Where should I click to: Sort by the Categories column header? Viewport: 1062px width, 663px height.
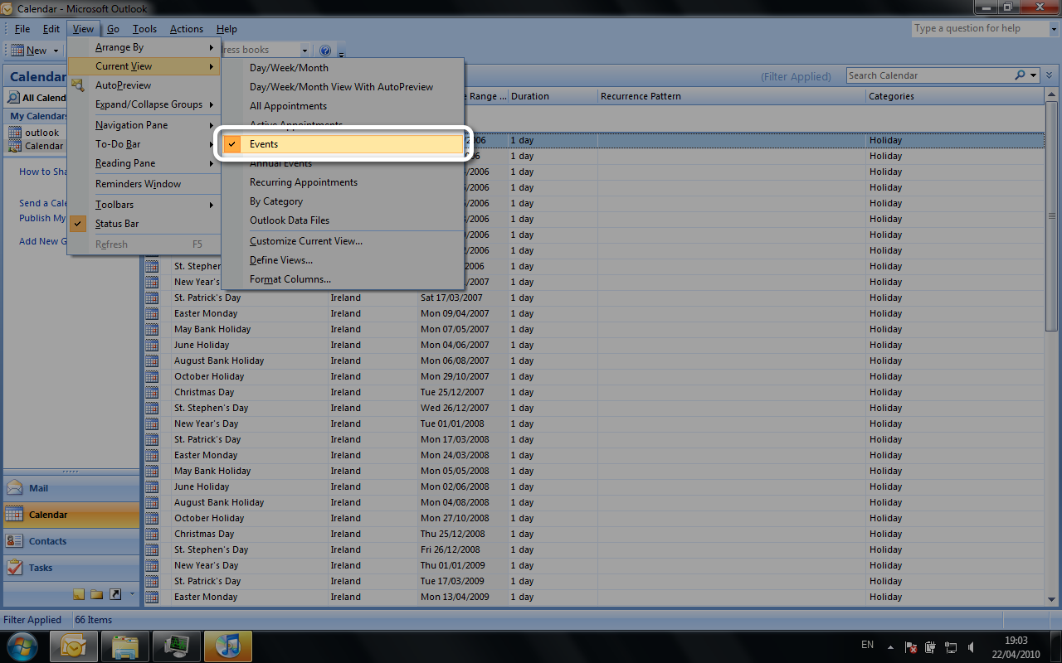tap(954, 96)
